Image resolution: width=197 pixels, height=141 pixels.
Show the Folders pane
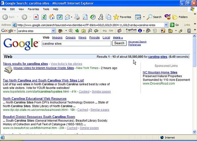pos(180,17)
